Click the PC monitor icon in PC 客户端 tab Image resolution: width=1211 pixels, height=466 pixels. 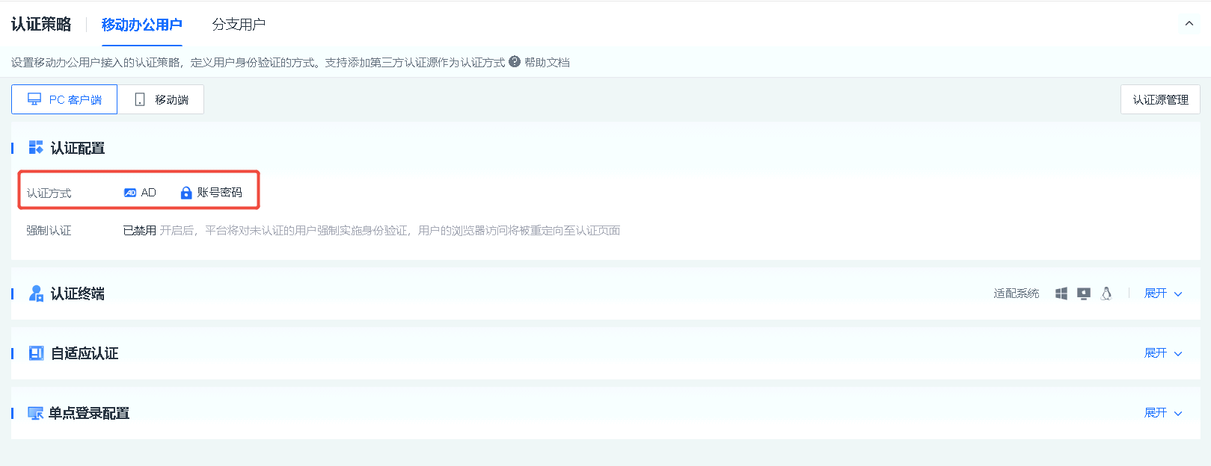[34, 99]
